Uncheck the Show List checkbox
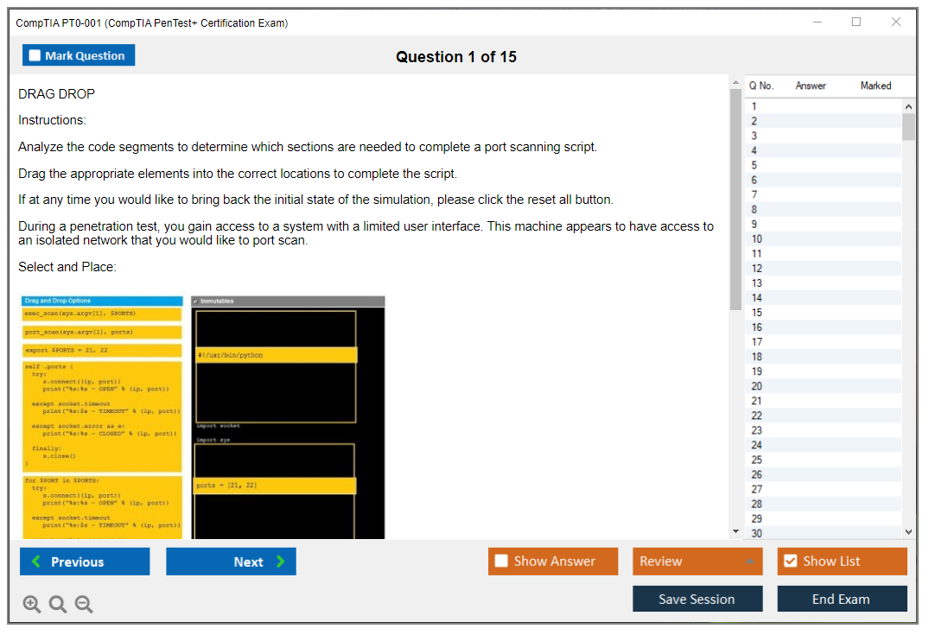 click(790, 562)
